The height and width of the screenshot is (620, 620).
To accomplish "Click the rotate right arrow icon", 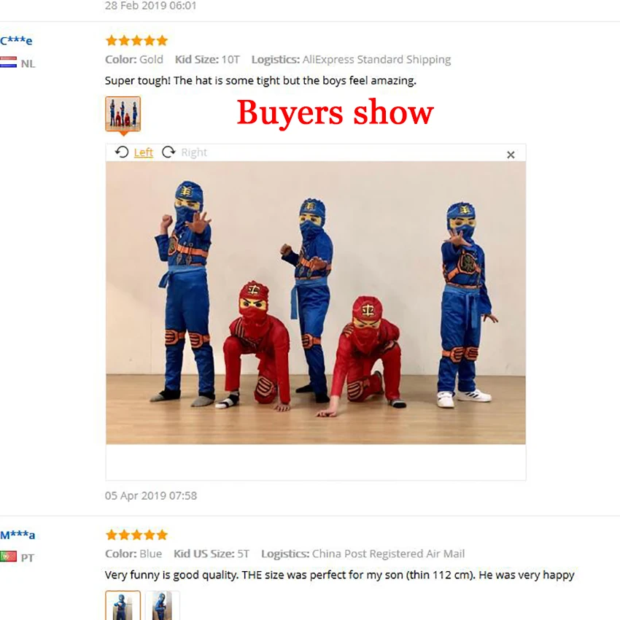I will click(x=168, y=152).
